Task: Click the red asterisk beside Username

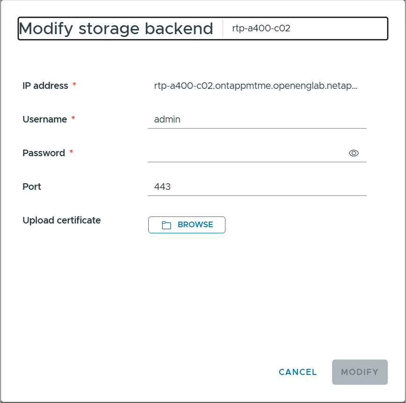Action: pos(73,118)
